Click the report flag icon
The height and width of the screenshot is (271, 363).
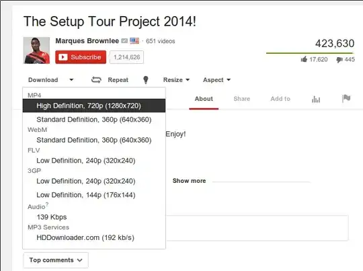[346, 99]
